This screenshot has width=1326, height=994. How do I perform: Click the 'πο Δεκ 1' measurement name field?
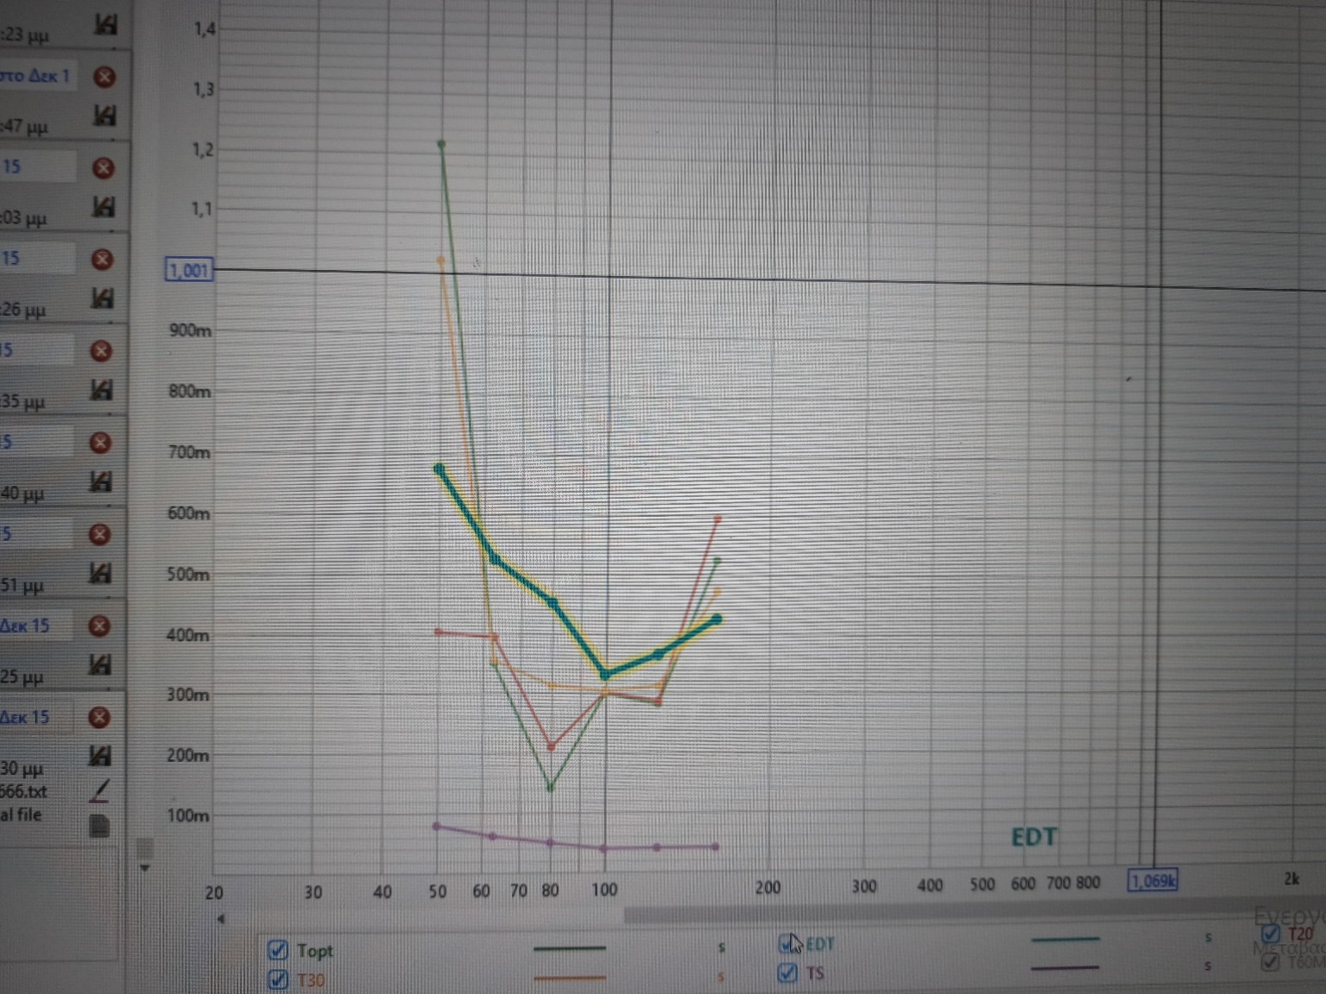39,76
